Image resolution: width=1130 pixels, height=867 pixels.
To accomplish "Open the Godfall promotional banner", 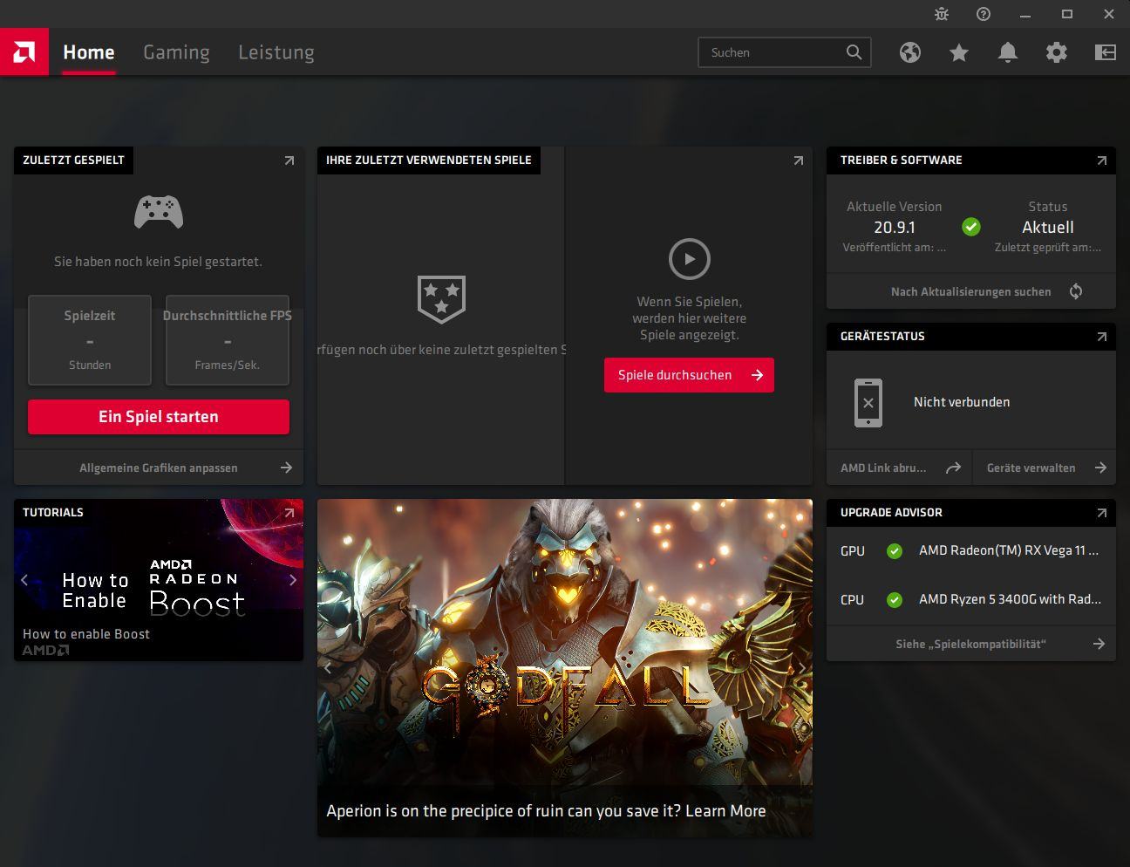I will click(565, 668).
